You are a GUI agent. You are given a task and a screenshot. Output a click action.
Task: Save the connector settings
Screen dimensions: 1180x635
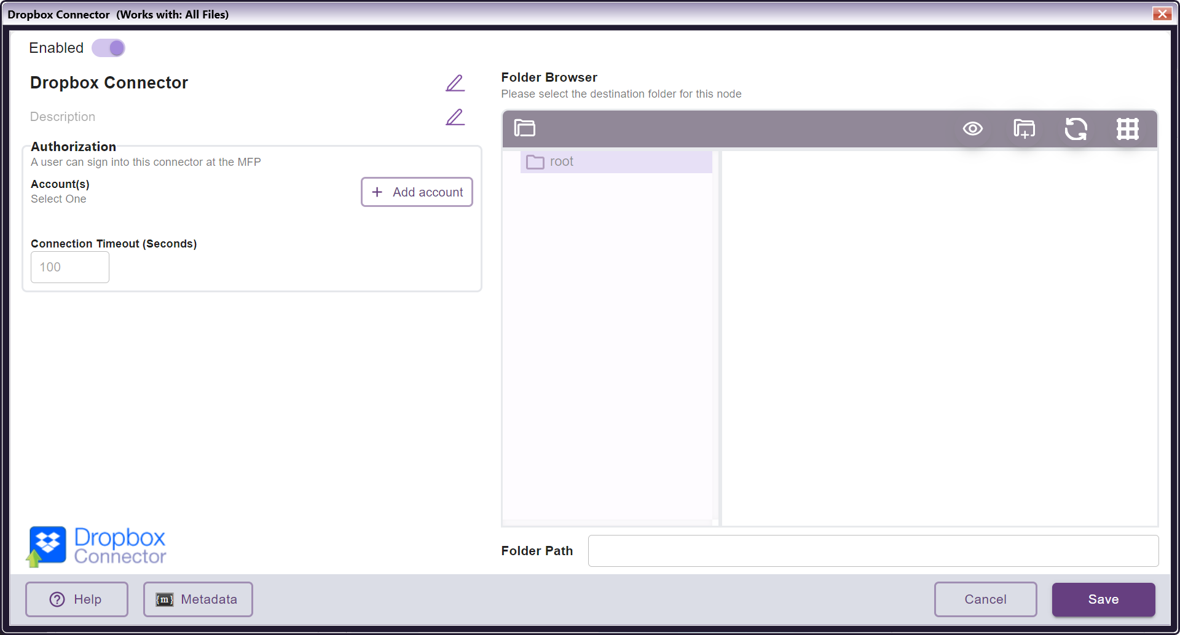(1104, 599)
